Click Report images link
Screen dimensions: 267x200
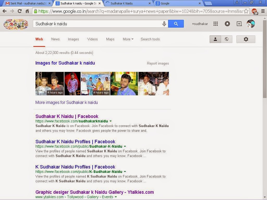[158, 64]
